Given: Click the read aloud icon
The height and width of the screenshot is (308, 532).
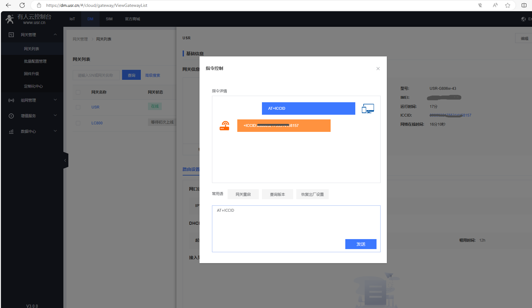Looking at the screenshot, I should [x=495, y=5].
